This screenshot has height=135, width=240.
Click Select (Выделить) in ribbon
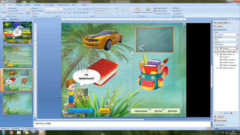point(177,13)
